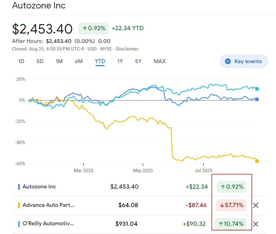The image size is (276, 234).
Task: Click the -60% axis label
Action: pos(20,164)
